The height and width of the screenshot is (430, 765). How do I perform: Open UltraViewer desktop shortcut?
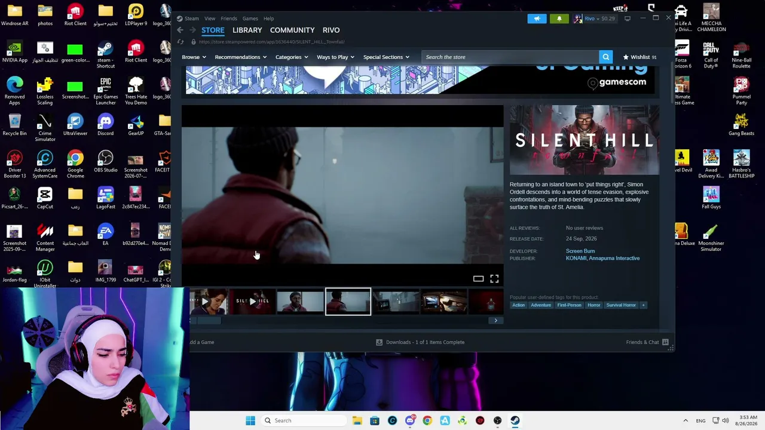tap(75, 125)
